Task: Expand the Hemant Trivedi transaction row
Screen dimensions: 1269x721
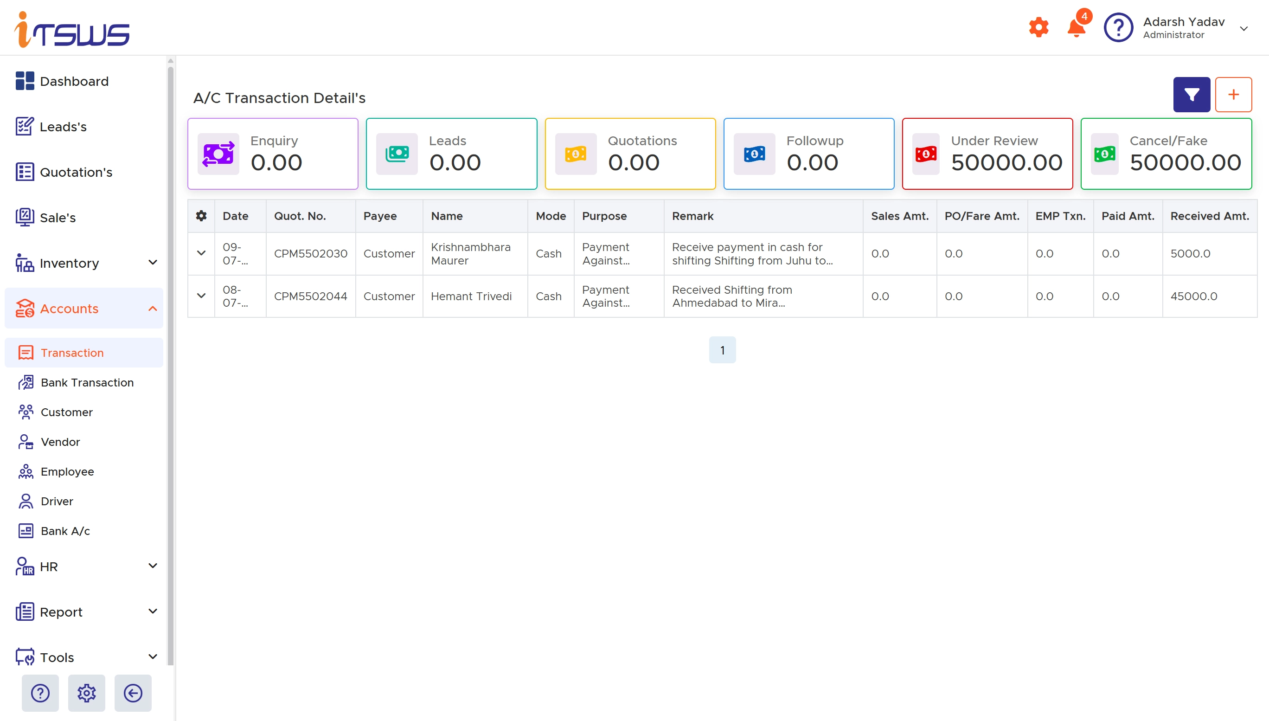Action: pos(201,296)
